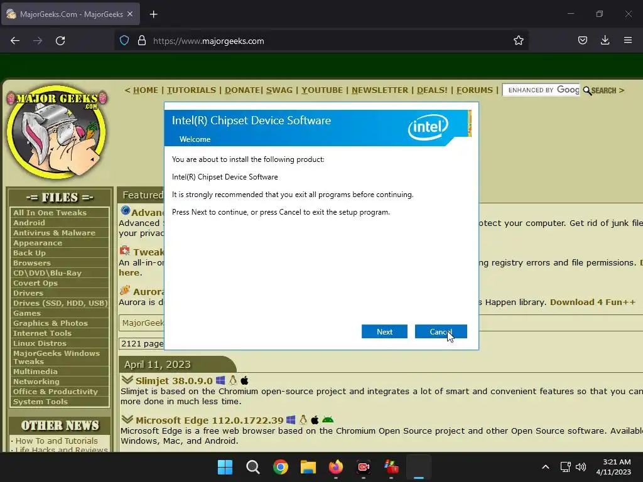643x482 pixels.
Task: Open File Explorer from the taskbar
Action: pyautogui.click(x=308, y=467)
